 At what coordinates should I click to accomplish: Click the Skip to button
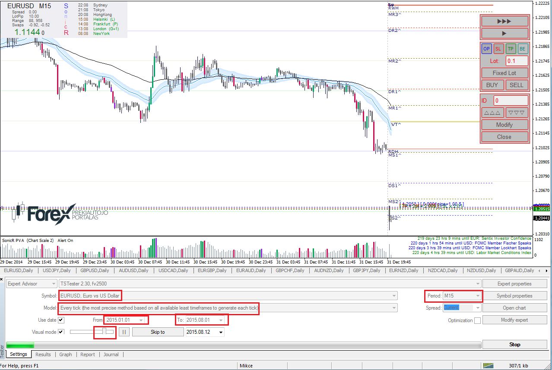[157, 332]
